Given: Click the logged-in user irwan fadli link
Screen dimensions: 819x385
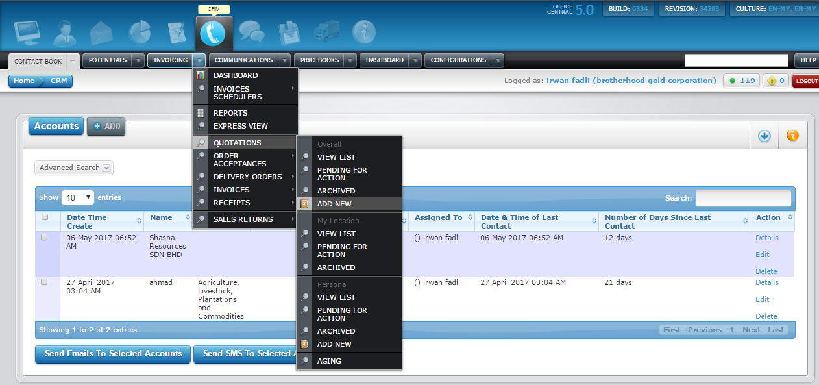Looking at the screenshot, I should point(631,81).
